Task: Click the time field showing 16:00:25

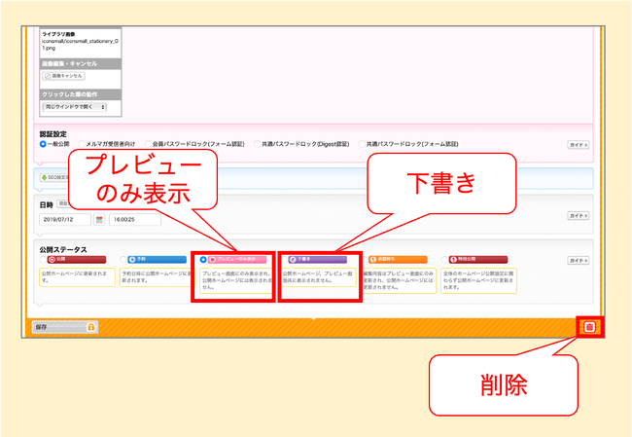Action: pyautogui.click(x=130, y=220)
